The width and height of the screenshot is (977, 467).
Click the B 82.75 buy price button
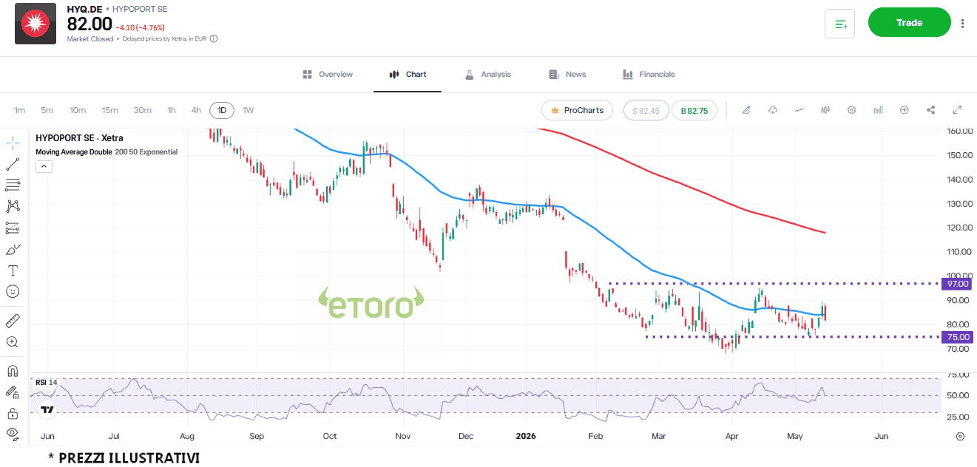click(694, 110)
